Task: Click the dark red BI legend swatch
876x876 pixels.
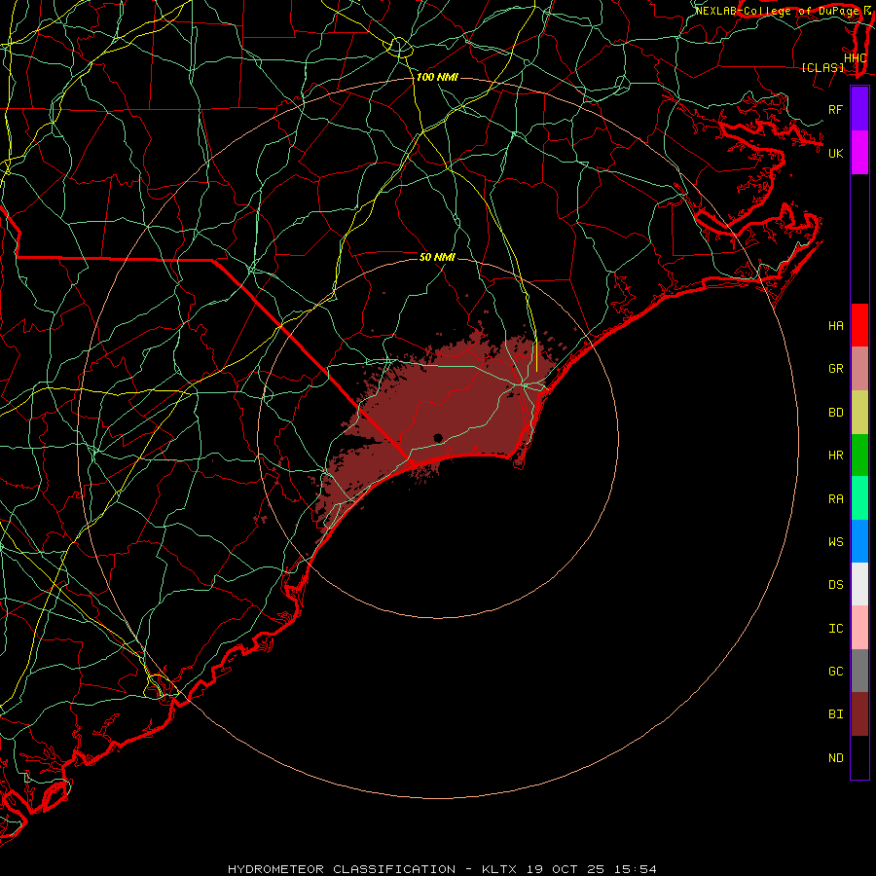Action: coord(859,714)
